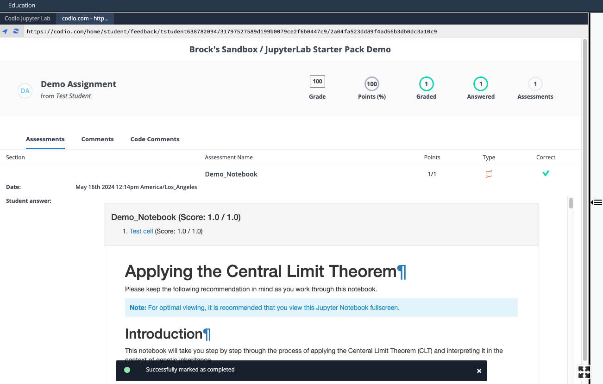Close the success notification toast
This screenshot has height=384, width=603.
point(479,371)
